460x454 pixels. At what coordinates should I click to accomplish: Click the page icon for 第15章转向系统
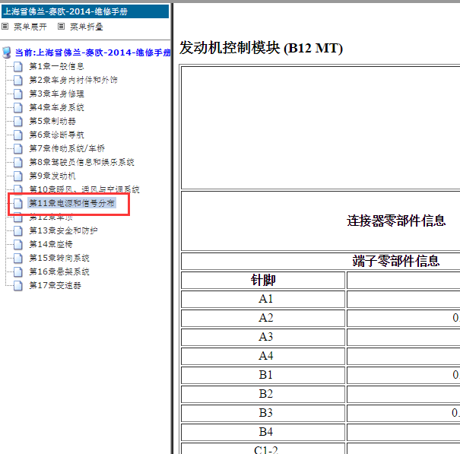(x=18, y=259)
